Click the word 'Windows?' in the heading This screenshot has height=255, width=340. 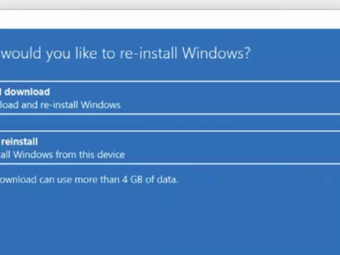coord(222,54)
